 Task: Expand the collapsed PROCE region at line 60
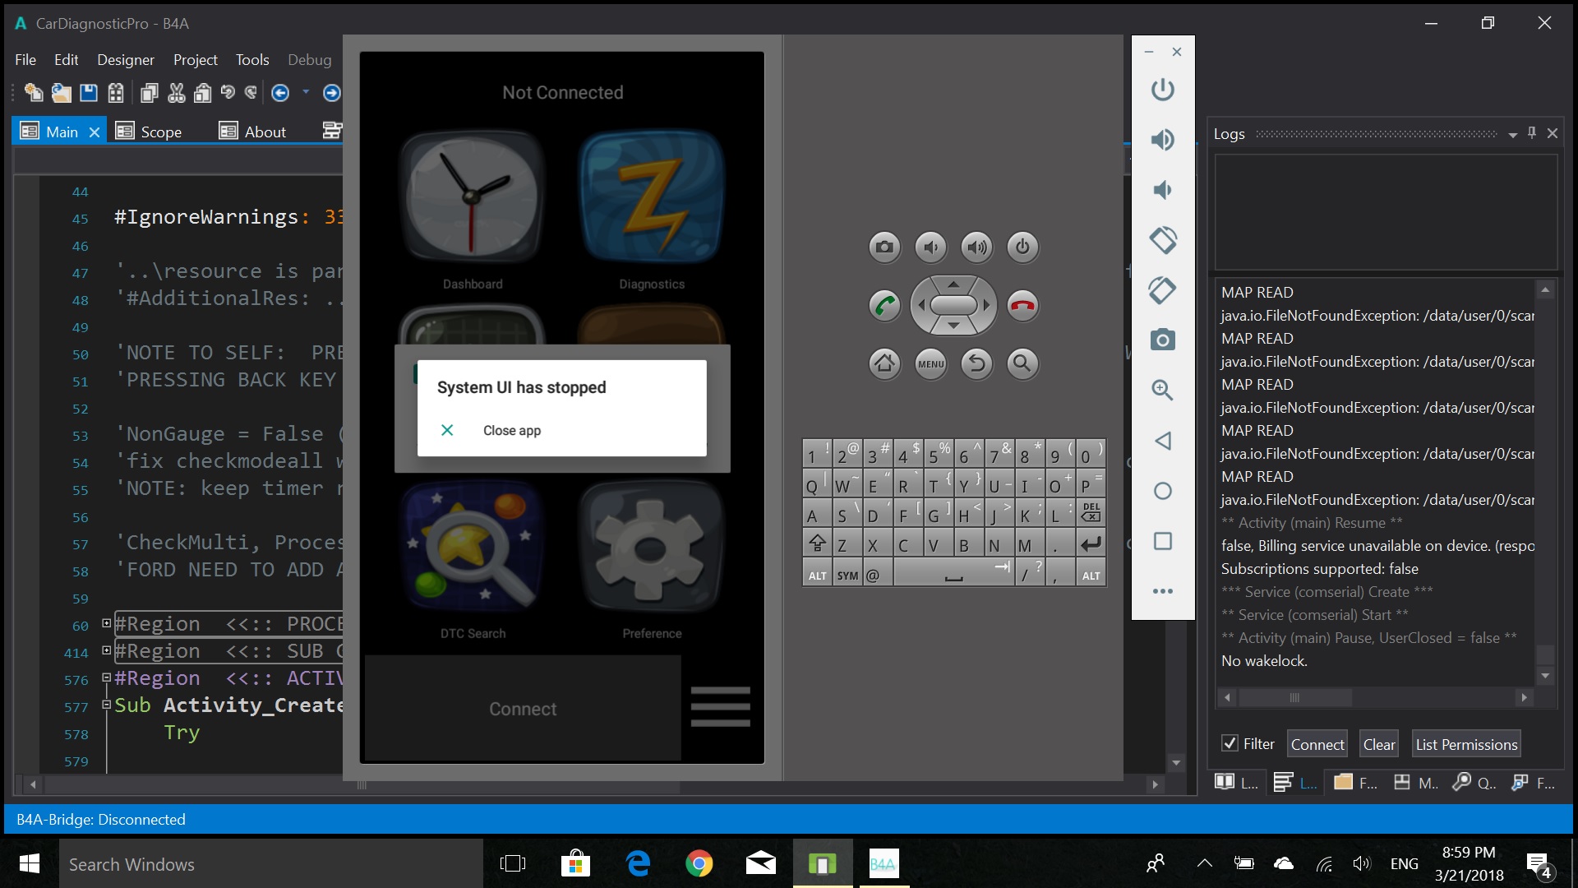[x=106, y=623]
